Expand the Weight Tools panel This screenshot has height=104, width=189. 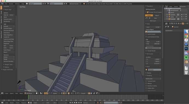(8, 65)
